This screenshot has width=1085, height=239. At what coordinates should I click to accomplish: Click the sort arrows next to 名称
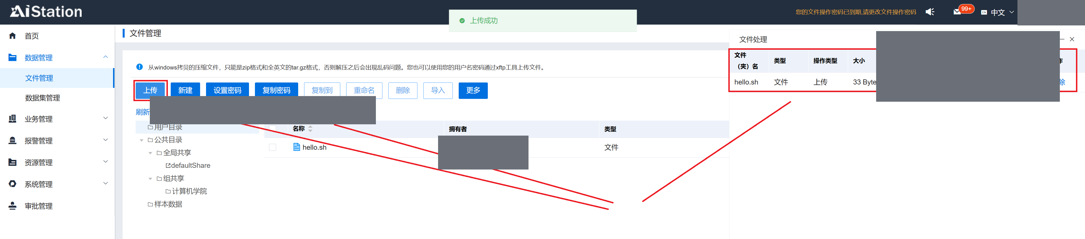[310, 129]
